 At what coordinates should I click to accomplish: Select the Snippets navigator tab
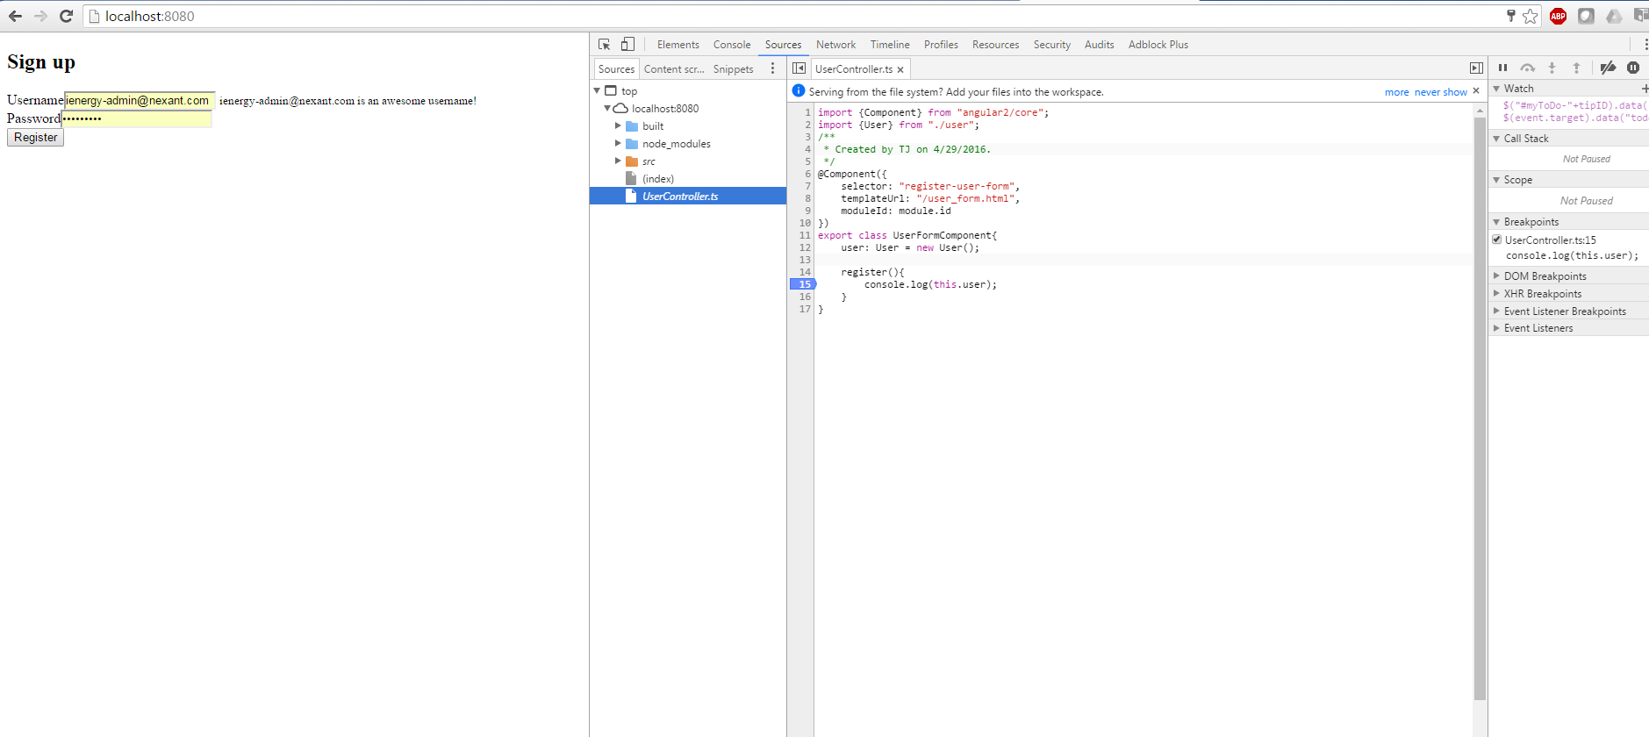[733, 69]
